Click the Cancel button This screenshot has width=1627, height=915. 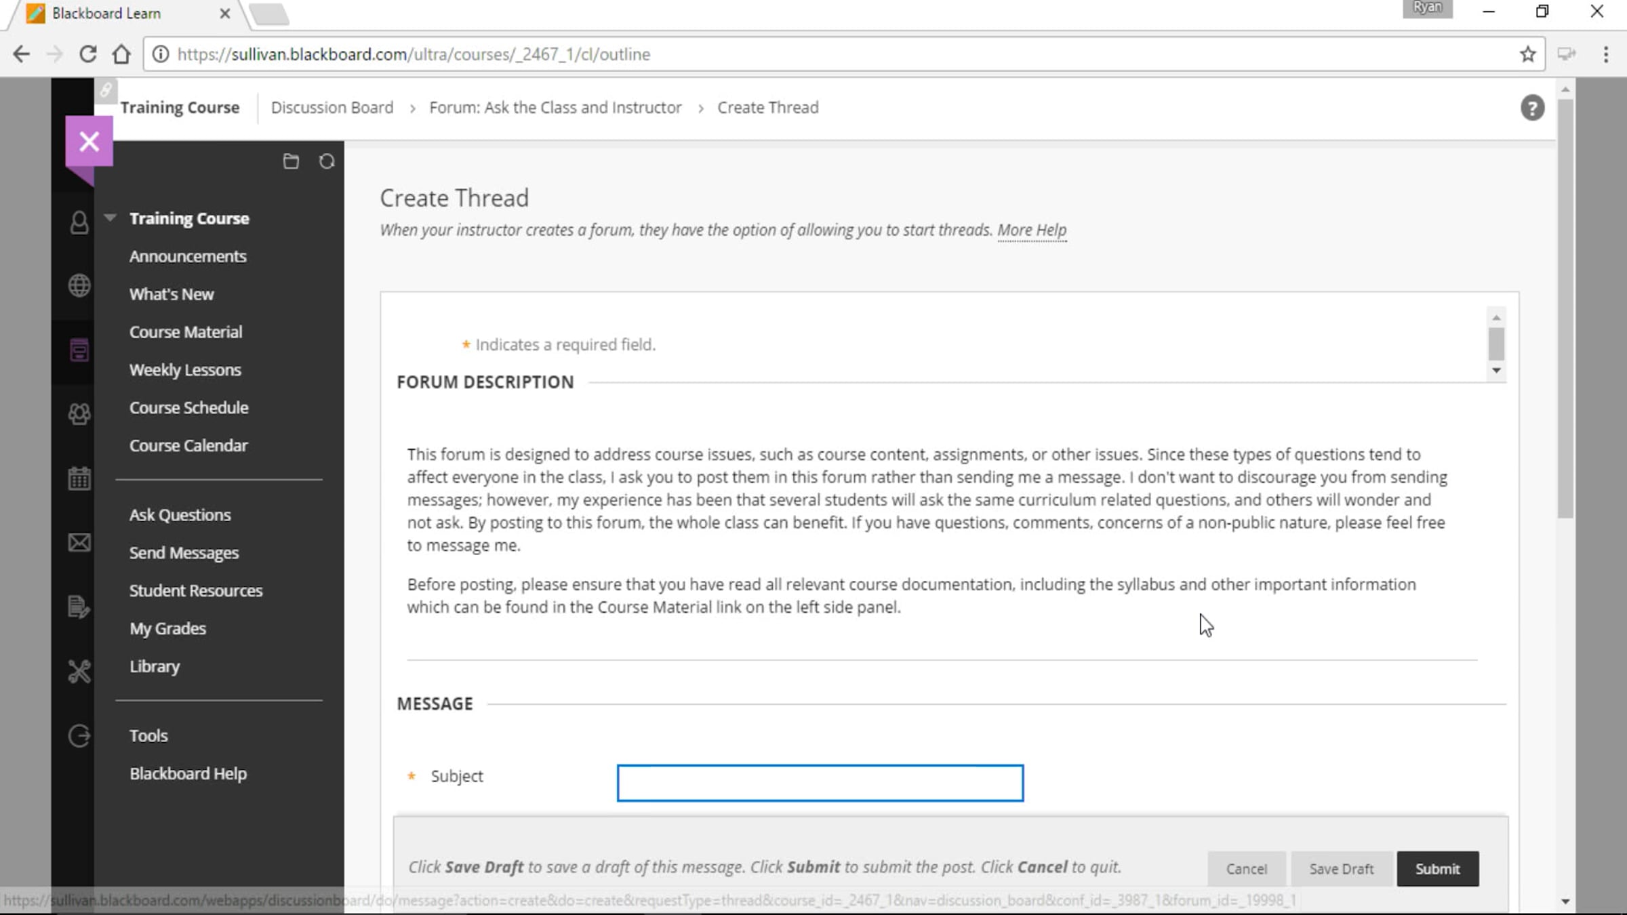[1246, 869]
